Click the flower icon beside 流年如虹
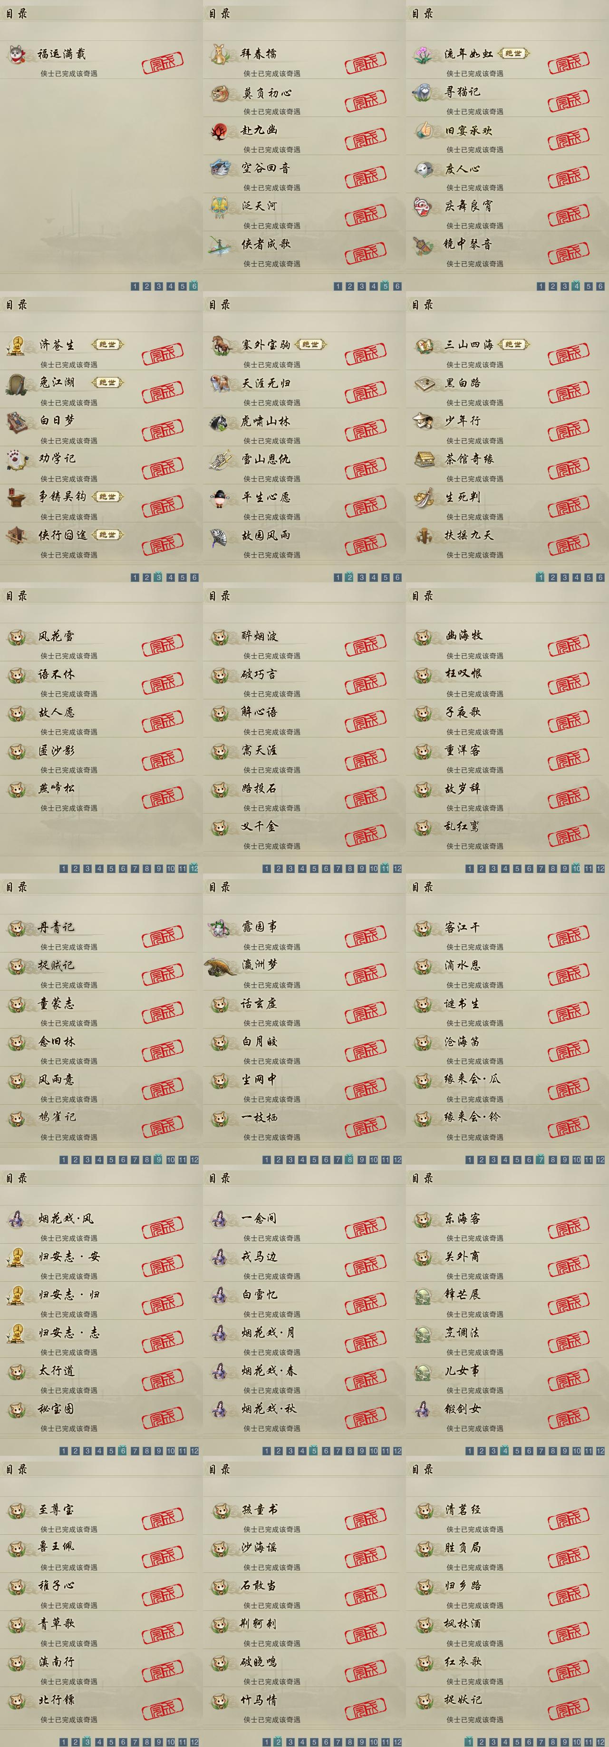Viewport: 609px width, 1747px height. tap(423, 54)
